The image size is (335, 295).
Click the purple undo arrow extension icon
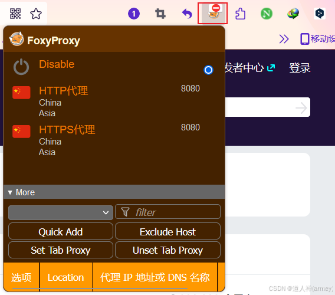tap(187, 14)
